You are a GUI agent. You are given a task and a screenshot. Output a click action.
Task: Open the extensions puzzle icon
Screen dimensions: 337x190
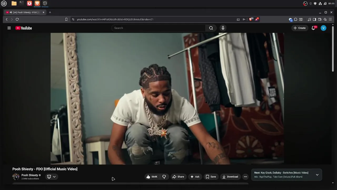pos(296,19)
